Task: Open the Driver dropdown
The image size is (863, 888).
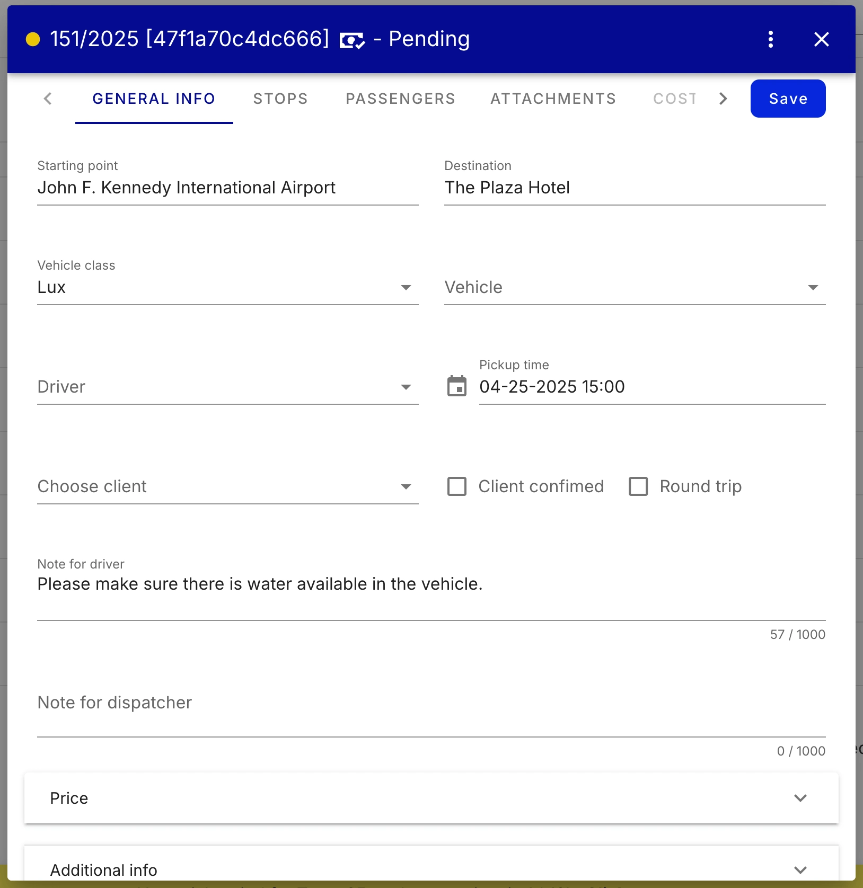Action: pyautogui.click(x=406, y=387)
